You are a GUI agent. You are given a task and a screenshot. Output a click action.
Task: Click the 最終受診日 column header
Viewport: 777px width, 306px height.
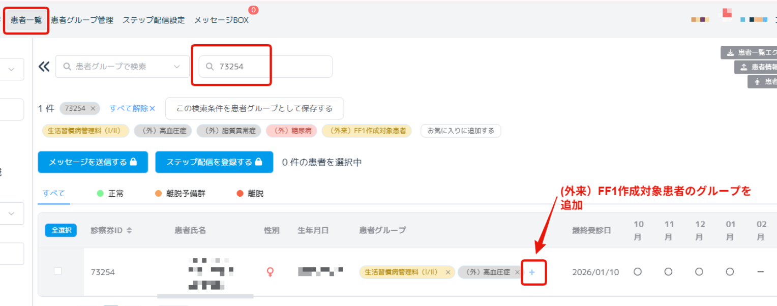coord(591,230)
